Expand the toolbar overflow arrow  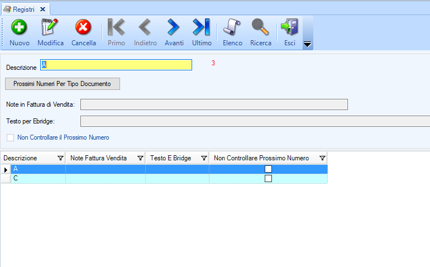click(x=307, y=44)
